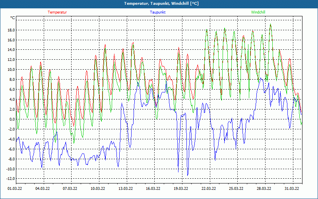Select the 19.03.22 date label
This screenshot has height=199, width=318.
click(181, 188)
